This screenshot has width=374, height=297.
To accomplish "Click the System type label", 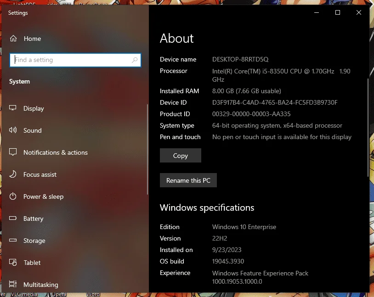I will pos(177,126).
